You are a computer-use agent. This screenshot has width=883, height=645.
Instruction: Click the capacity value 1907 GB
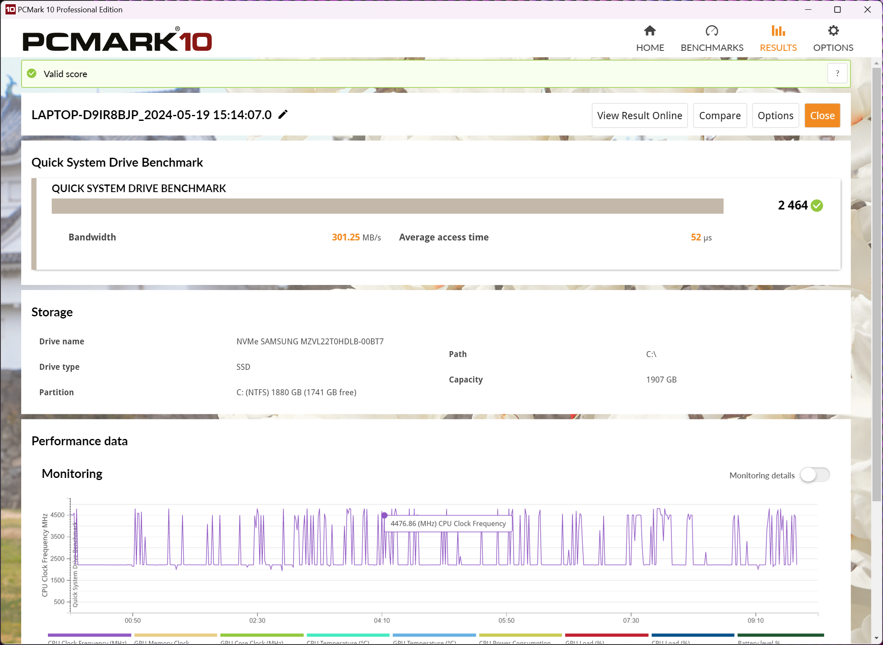661,380
